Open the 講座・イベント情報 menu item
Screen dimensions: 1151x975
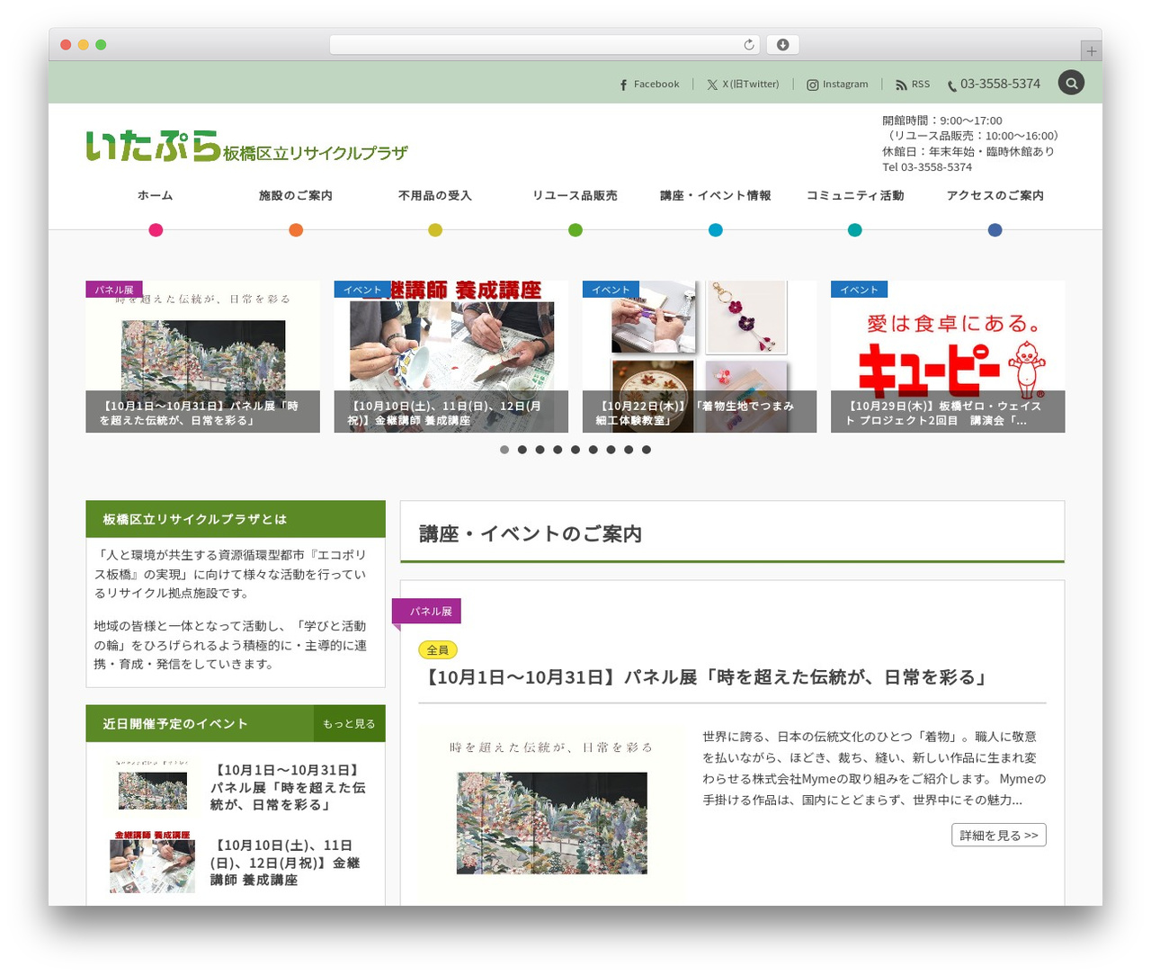(716, 195)
